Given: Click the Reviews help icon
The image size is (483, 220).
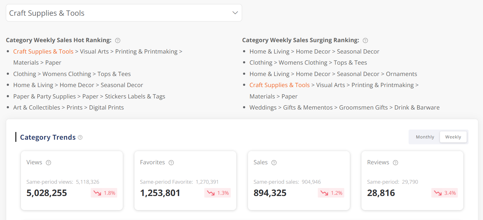Looking at the screenshot, I should 395,162.
